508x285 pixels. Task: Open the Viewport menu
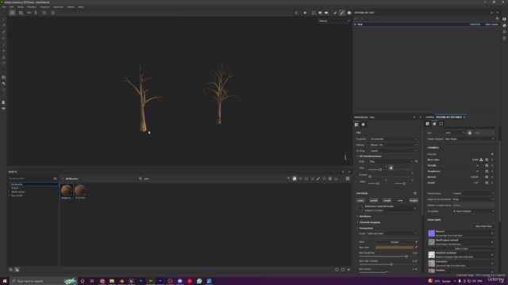[44, 7]
